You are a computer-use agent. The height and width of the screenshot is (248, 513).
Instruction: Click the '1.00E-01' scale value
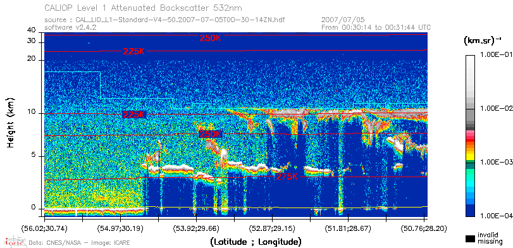496,54
